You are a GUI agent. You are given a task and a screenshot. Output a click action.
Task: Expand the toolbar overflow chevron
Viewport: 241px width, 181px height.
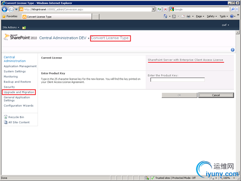point(238,15)
